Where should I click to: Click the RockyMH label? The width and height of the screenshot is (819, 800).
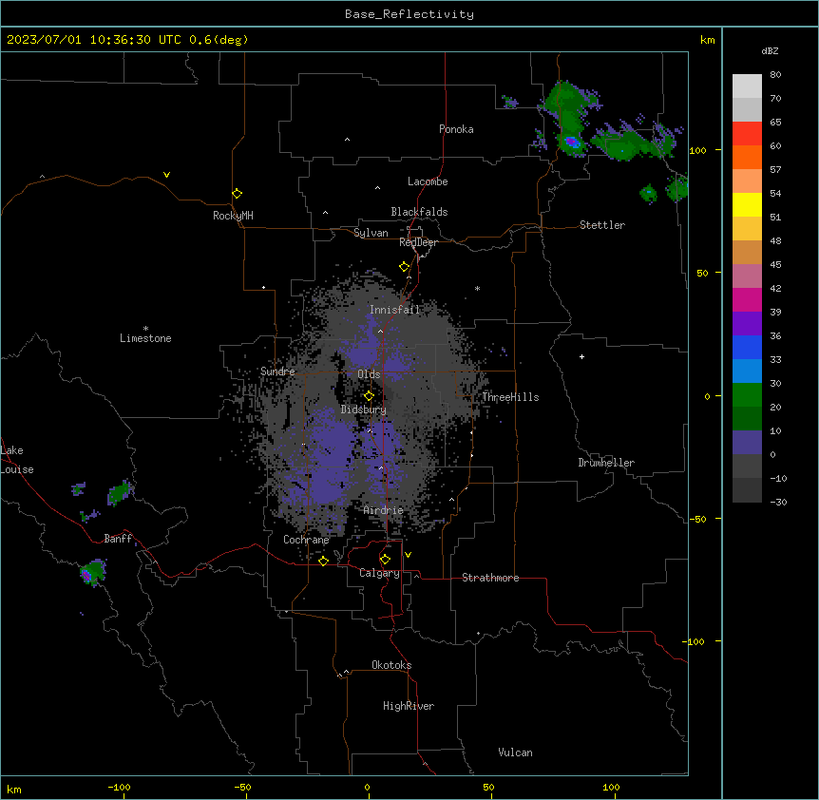(233, 216)
